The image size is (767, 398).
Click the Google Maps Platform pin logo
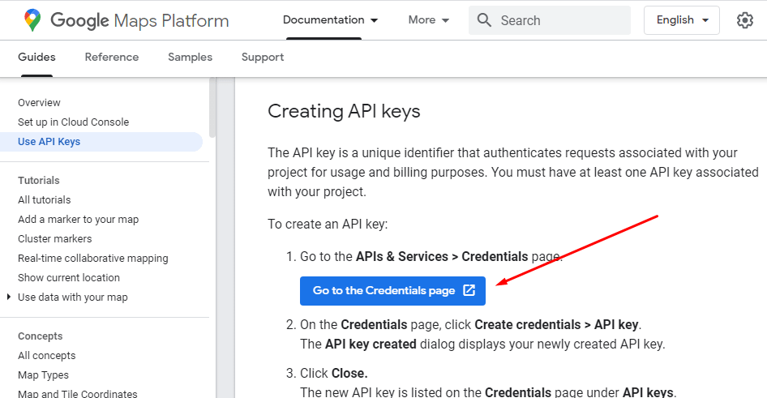pos(32,20)
